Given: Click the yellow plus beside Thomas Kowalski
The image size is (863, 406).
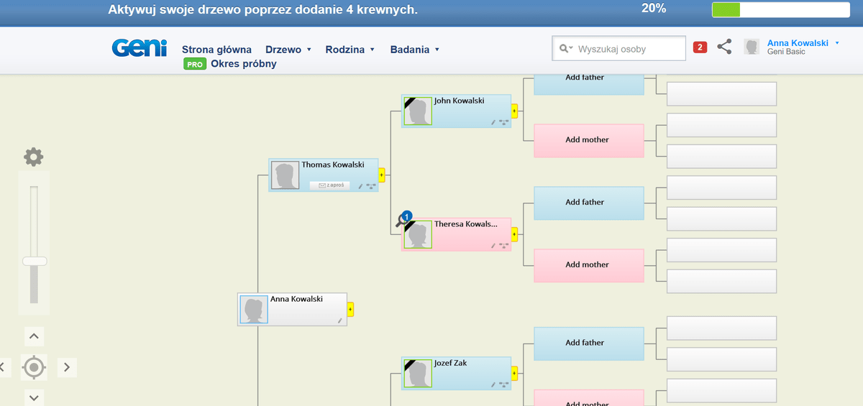Looking at the screenshot, I should pyautogui.click(x=382, y=175).
